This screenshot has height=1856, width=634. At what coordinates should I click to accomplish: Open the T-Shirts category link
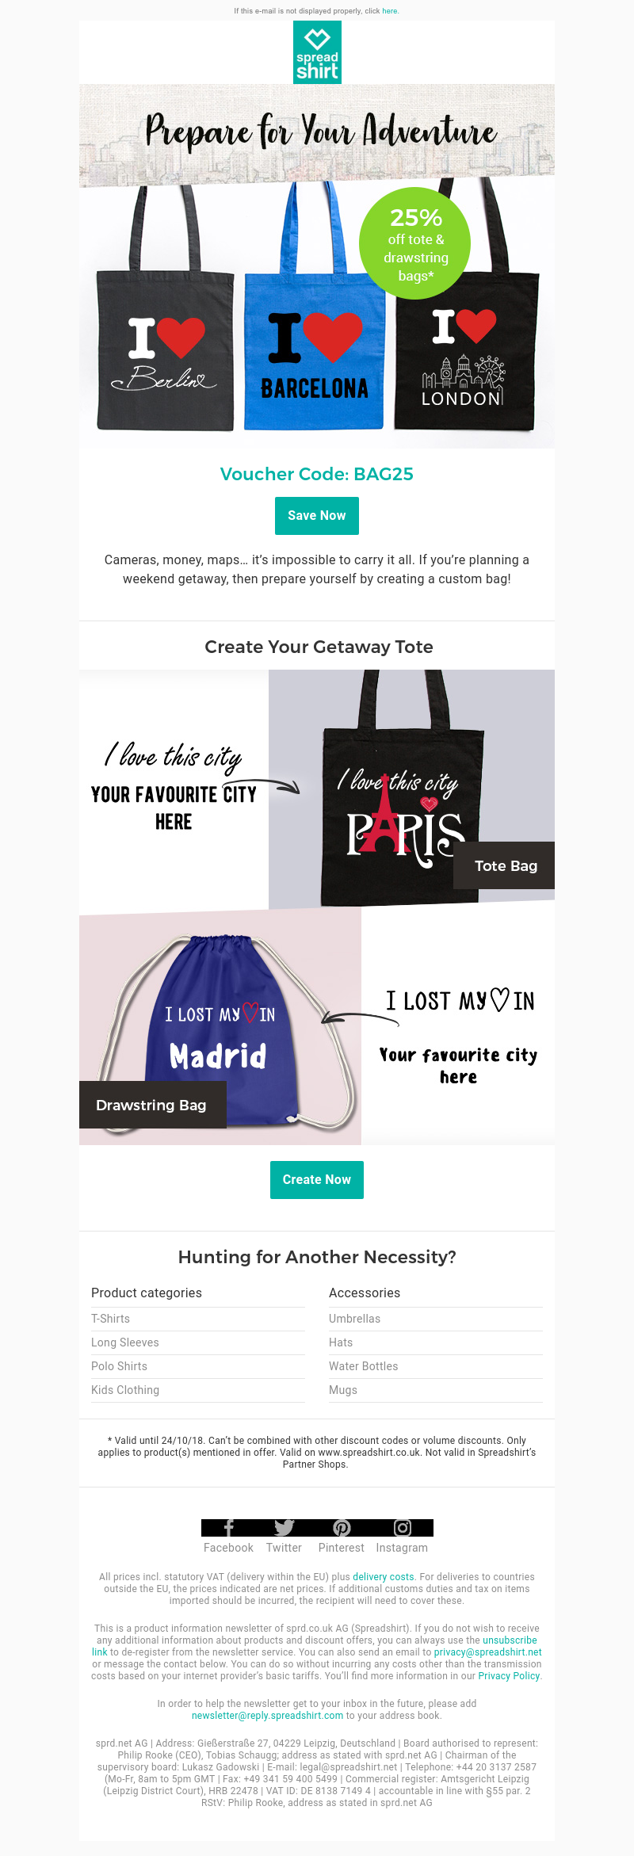[x=110, y=1319]
